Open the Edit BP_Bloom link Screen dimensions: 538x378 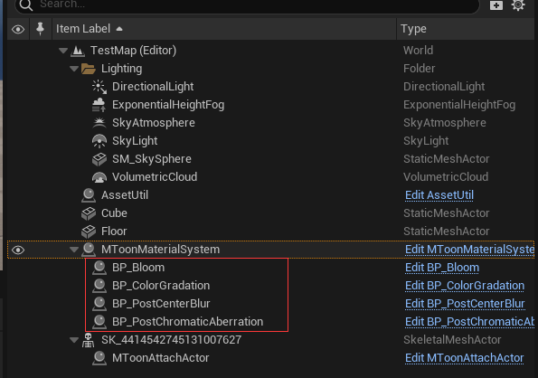[442, 268]
